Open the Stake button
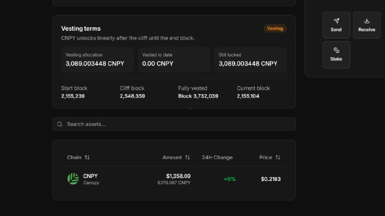Viewport: 385px width, 216px height. point(336,55)
